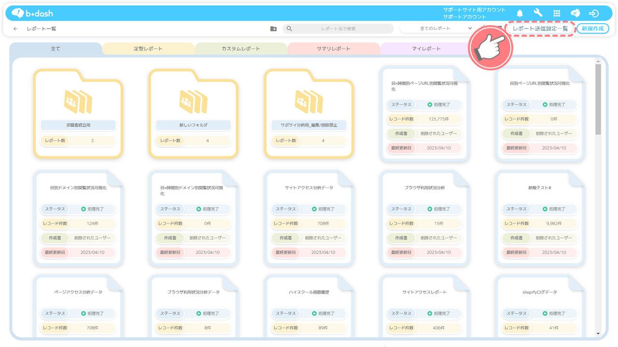Open report title ブラウザ利用状況分析
Image resolution: width=618 pixels, height=347 pixels.
(424, 188)
